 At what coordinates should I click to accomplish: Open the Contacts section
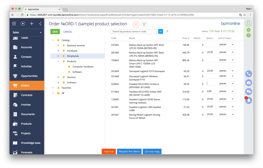[27, 57]
